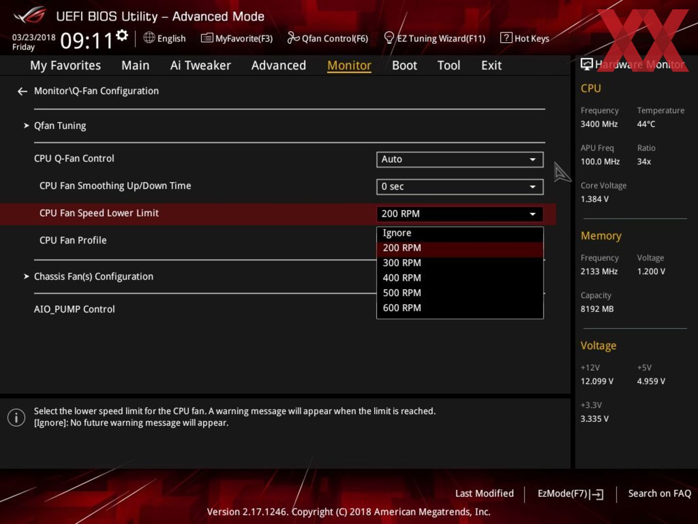
Task: Select the CPU Fan Profile row
Action: [73, 240]
